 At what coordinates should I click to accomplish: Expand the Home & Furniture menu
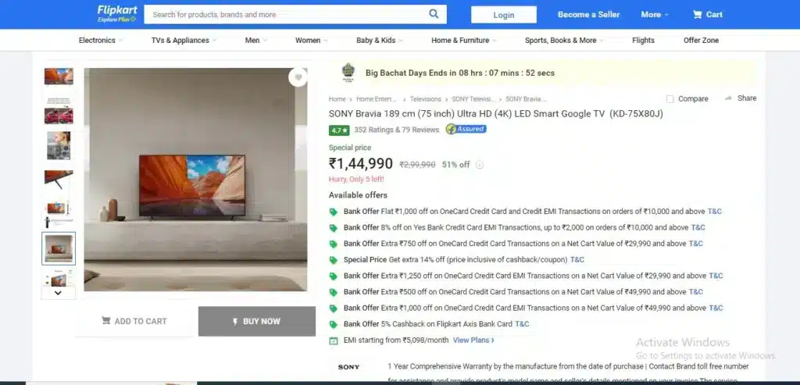tap(464, 41)
